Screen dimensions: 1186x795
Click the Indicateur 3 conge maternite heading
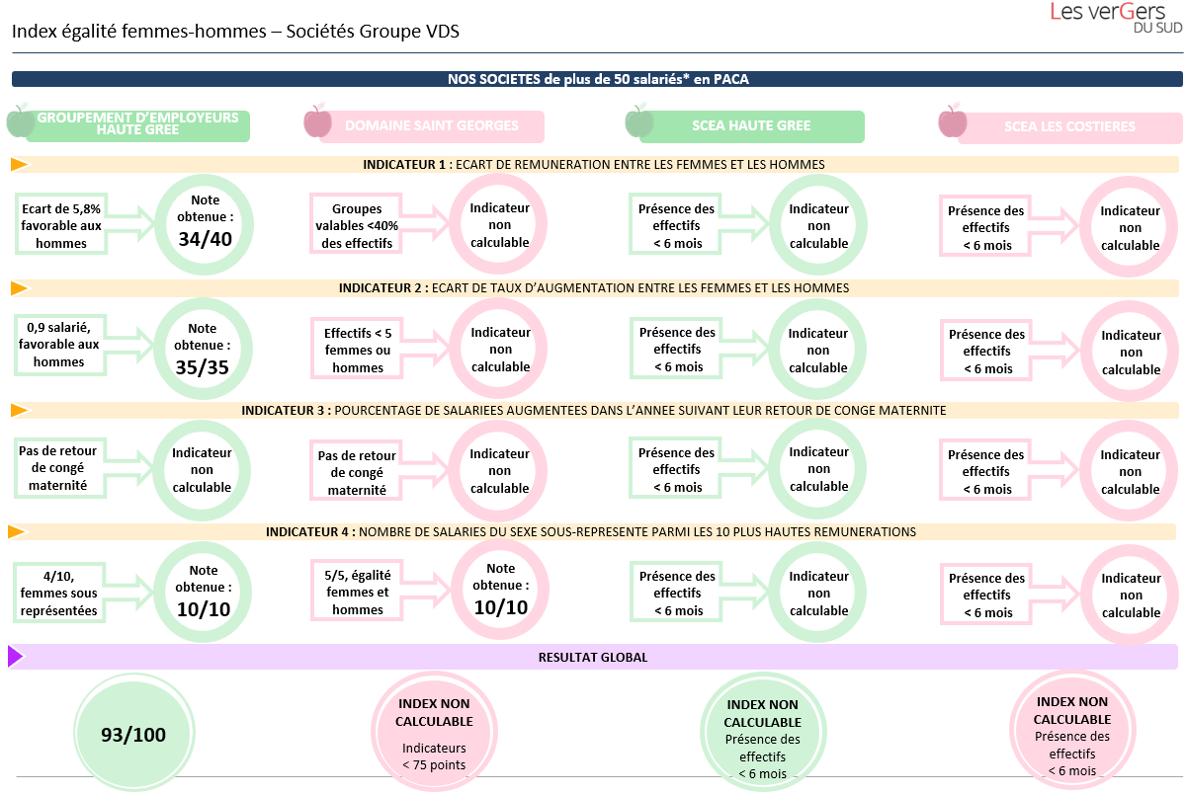[x=594, y=410]
